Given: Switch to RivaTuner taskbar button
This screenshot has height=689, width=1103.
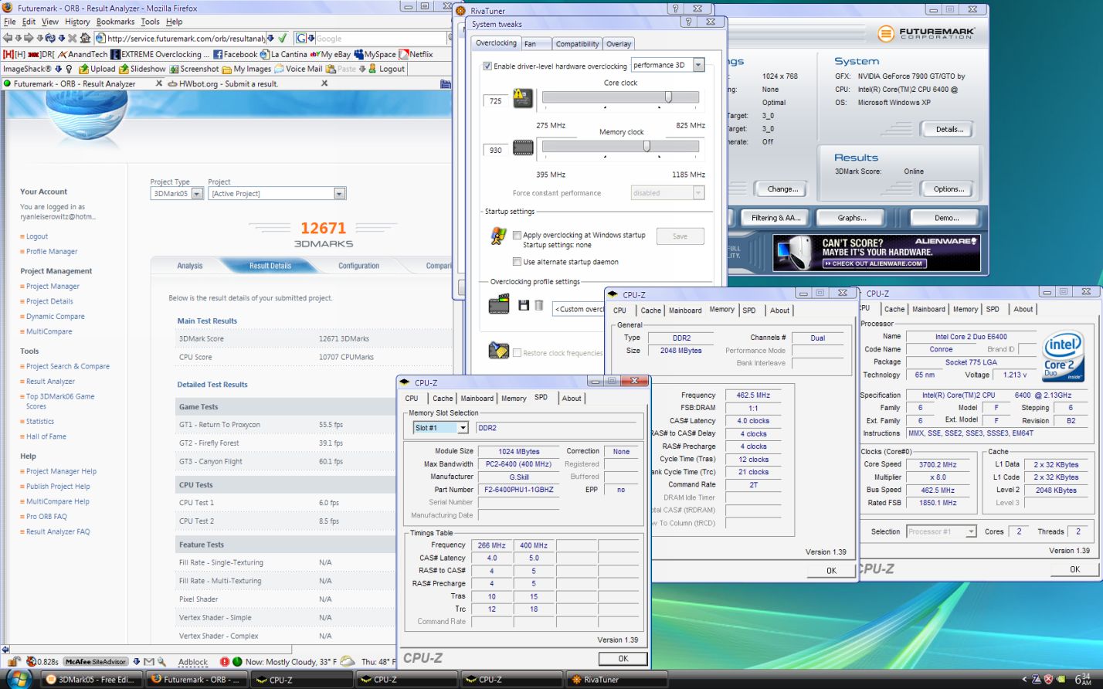Looking at the screenshot, I should (616, 680).
